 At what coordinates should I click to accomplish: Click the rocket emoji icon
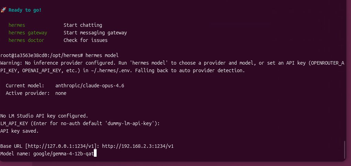3,10
